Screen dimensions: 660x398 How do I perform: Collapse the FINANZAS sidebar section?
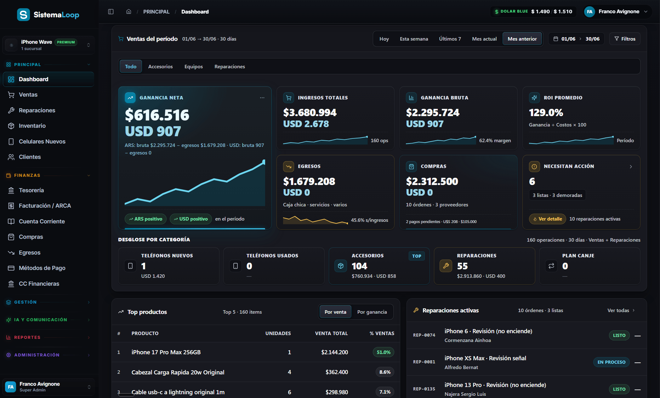[48, 175]
